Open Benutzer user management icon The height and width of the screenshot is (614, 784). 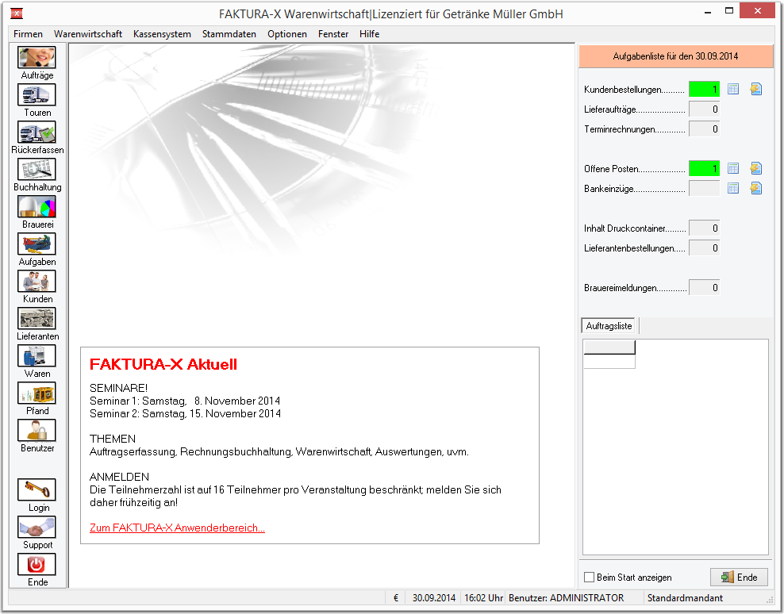(37, 431)
